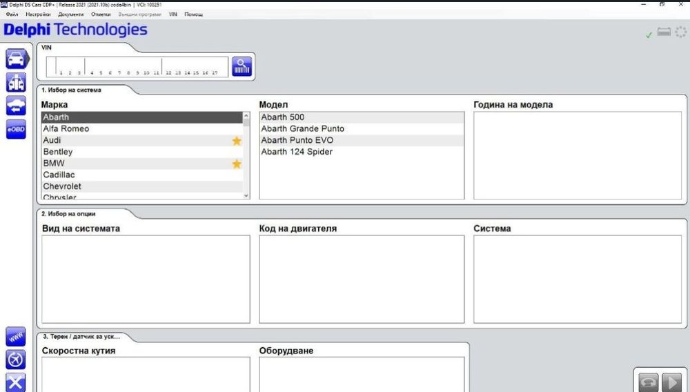This screenshot has height=392, width=690.
Task: Select the Abarth 500 model
Action: pos(362,117)
